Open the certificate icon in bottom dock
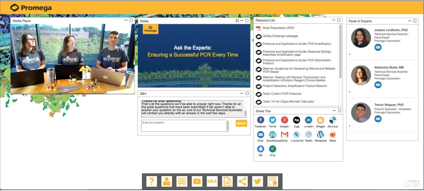Image resolution: width=424 pixels, height=191 pixels. (273, 181)
